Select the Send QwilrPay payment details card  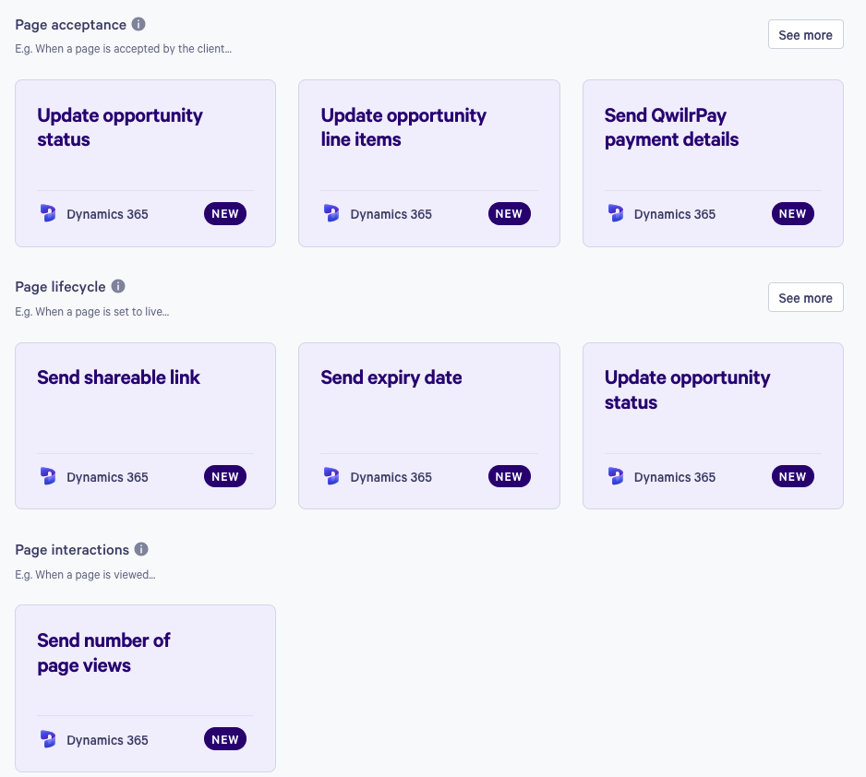[713, 163]
